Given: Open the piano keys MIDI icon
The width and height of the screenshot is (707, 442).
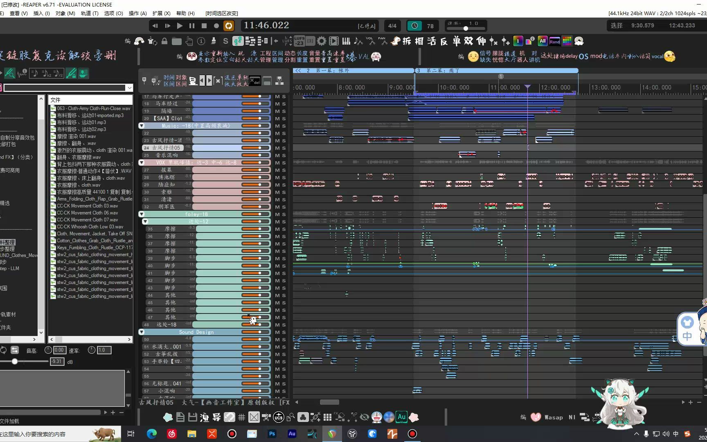Looking at the screenshot, I should tap(346, 41).
